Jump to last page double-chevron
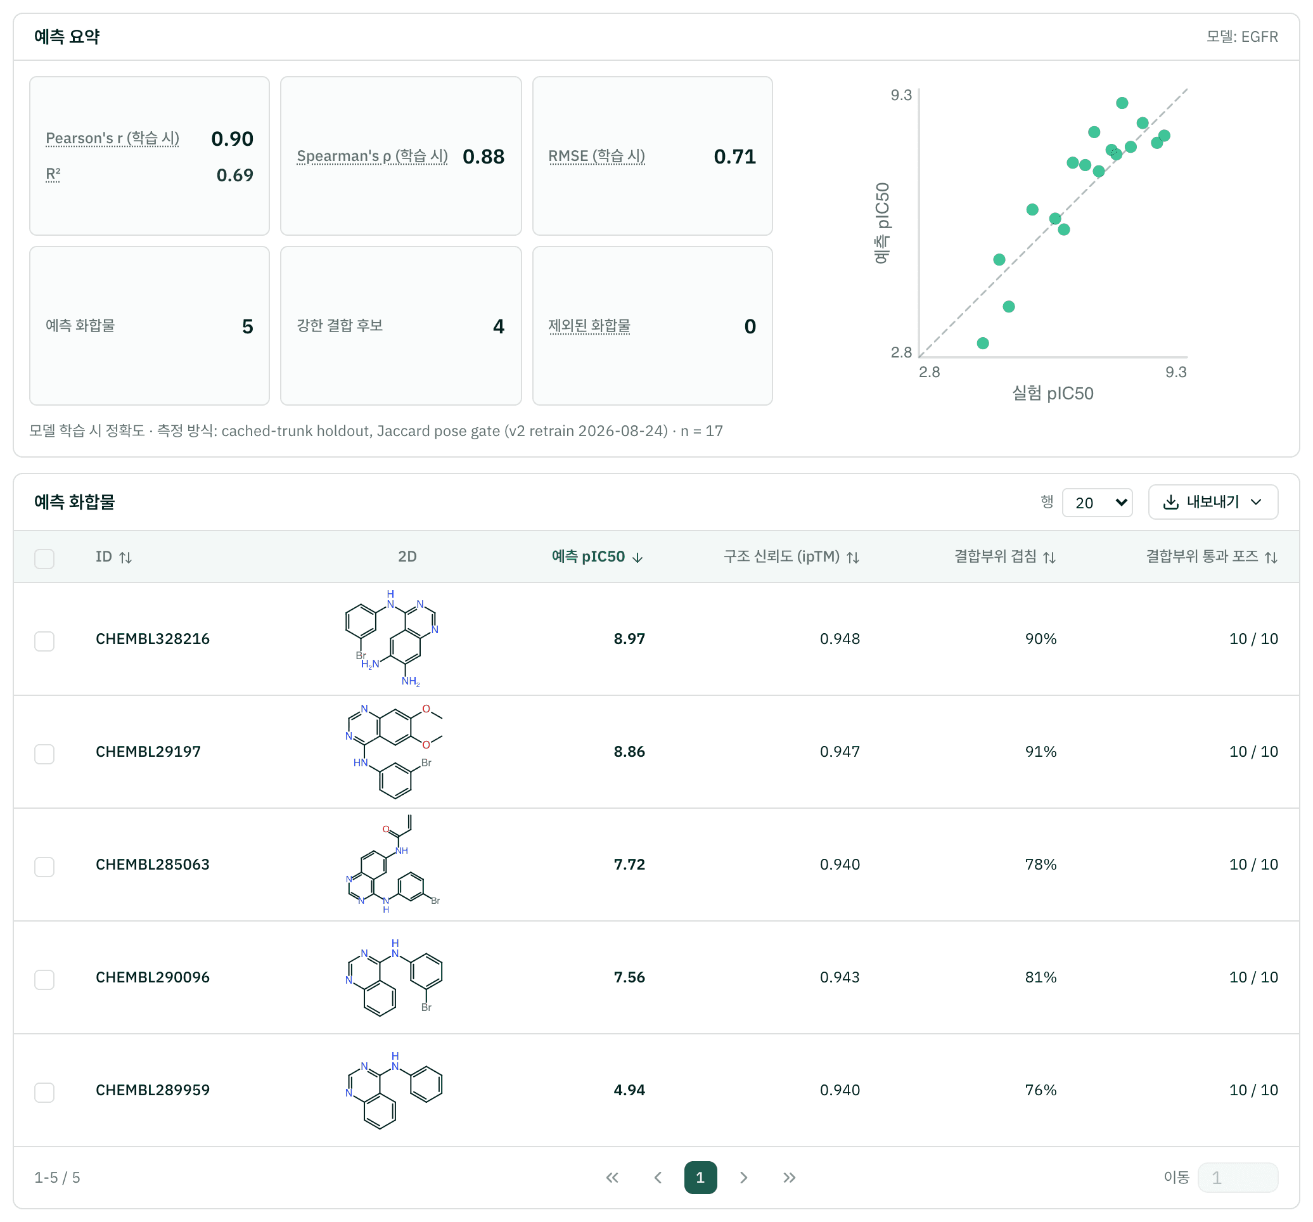The image size is (1313, 1222). coord(789,1178)
